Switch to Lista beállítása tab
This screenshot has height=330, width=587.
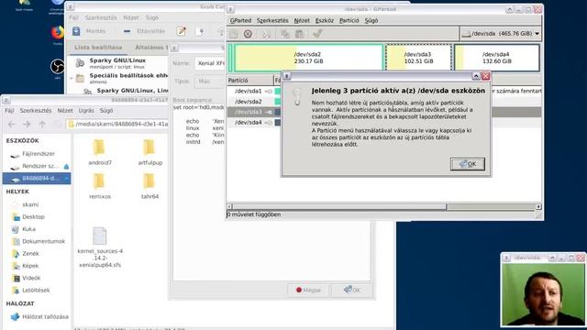tap(98, 48)
